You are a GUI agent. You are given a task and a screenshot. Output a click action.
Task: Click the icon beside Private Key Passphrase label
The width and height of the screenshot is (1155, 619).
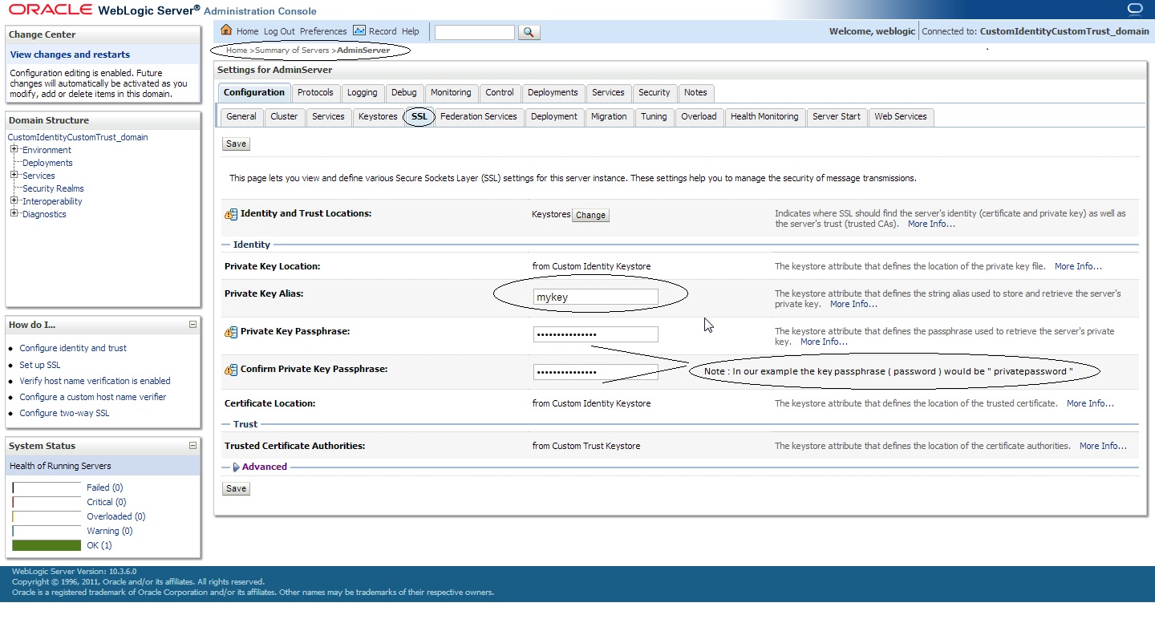[231, 333]
